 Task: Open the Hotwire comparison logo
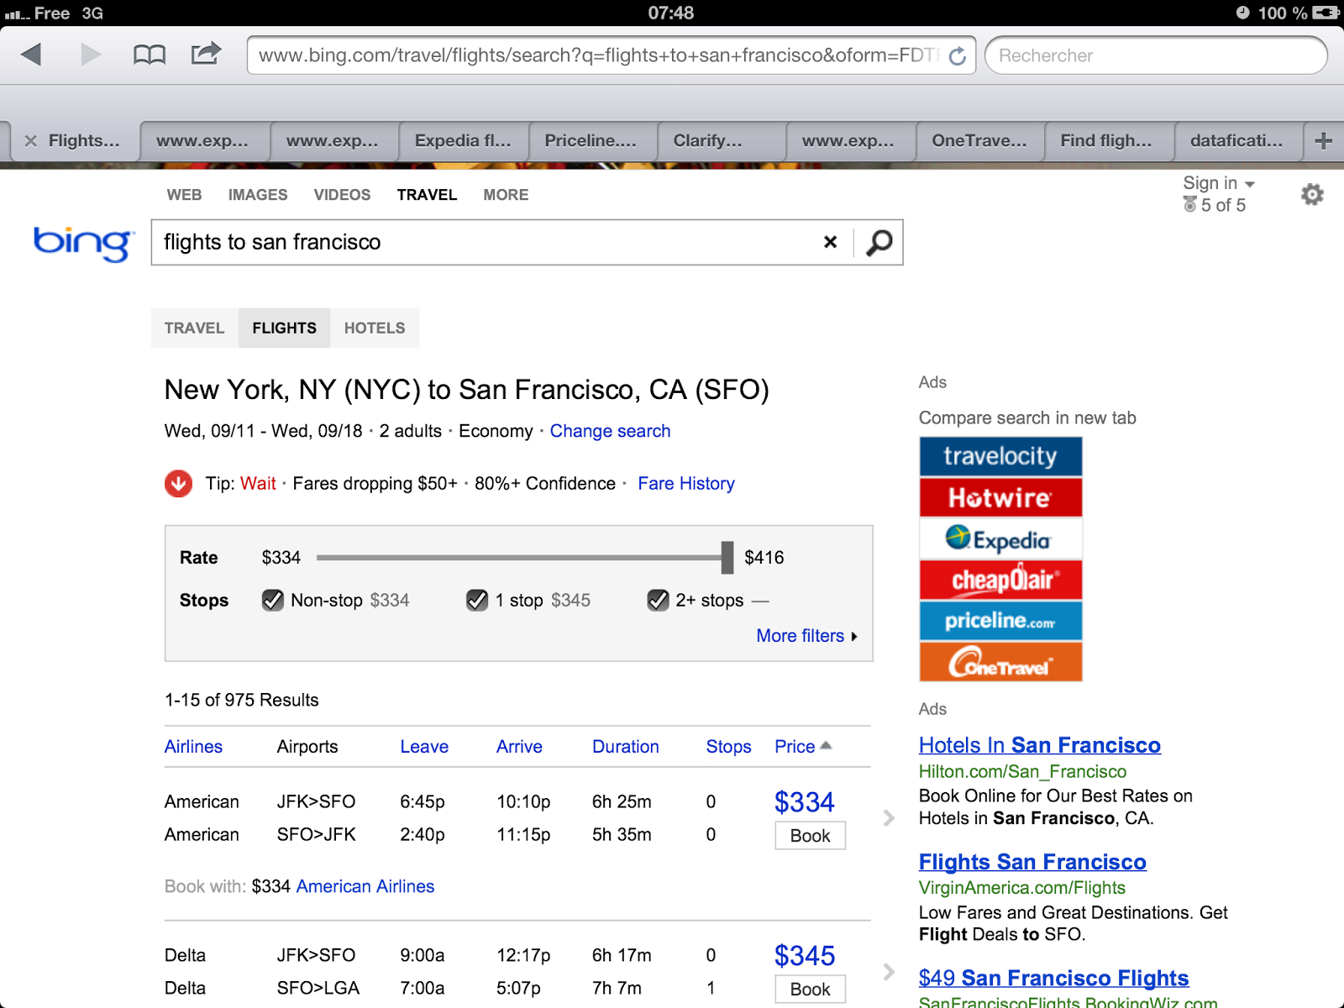coord(1000,497)
